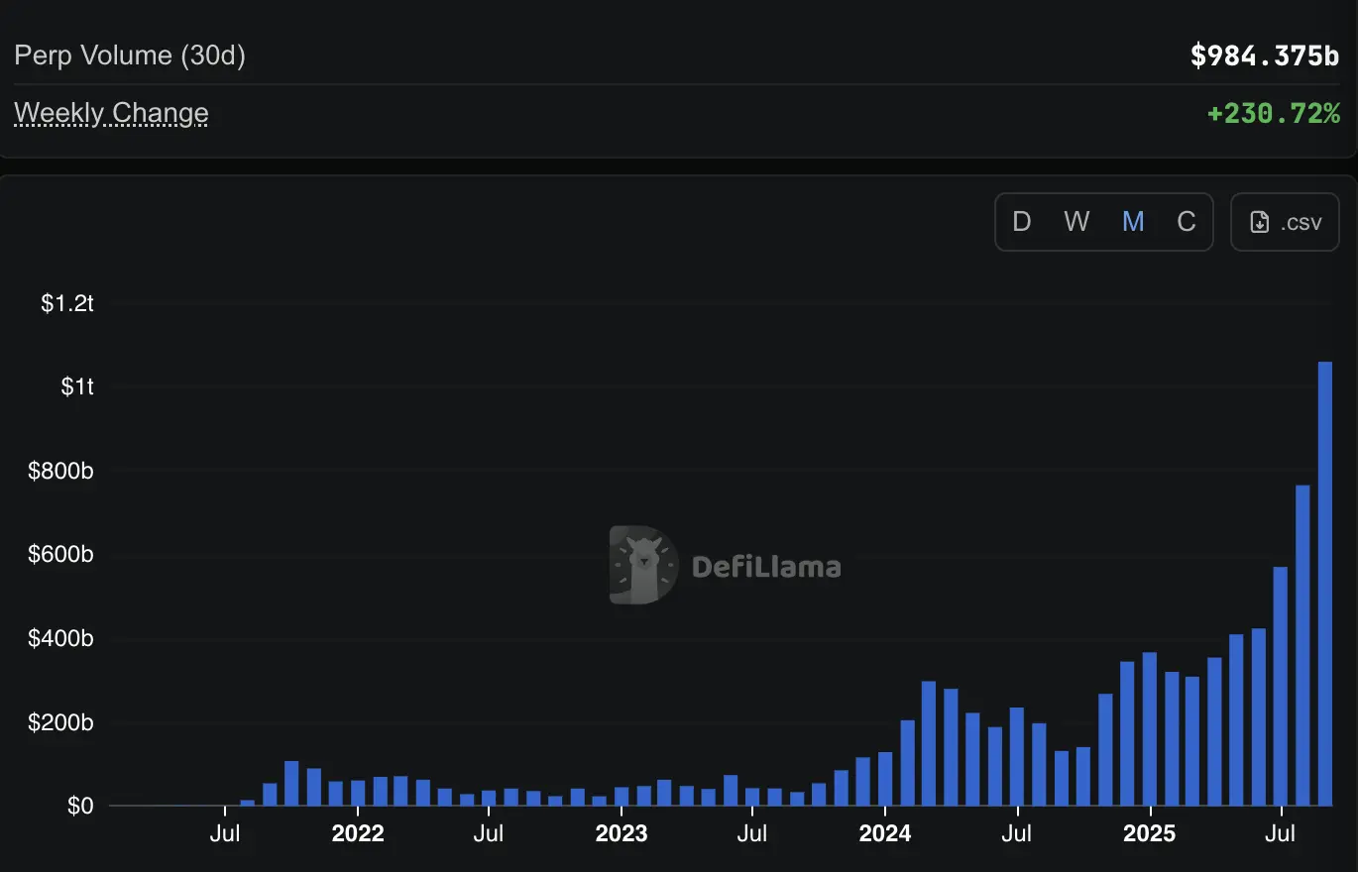Select the Monthly (M) interval
The width and height of the screenshot is (1358, 872).
[x=1132, y=222]
